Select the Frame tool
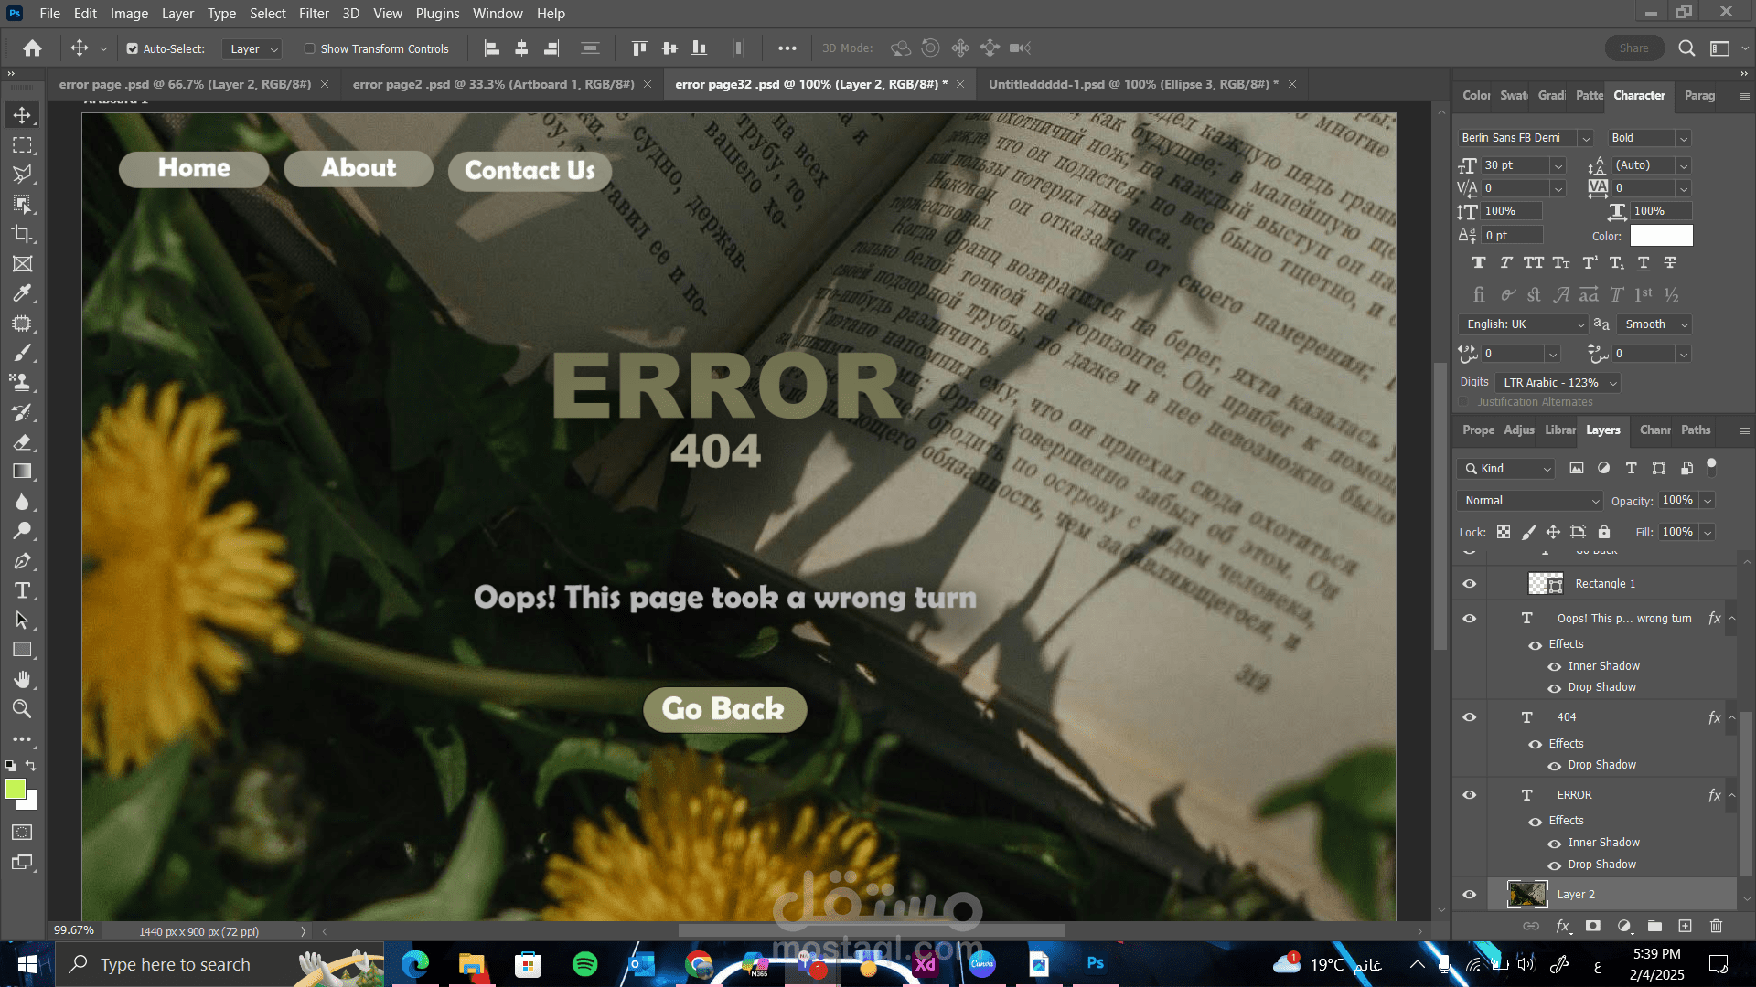Screen dimensions: 1756x987 (23, 264)
